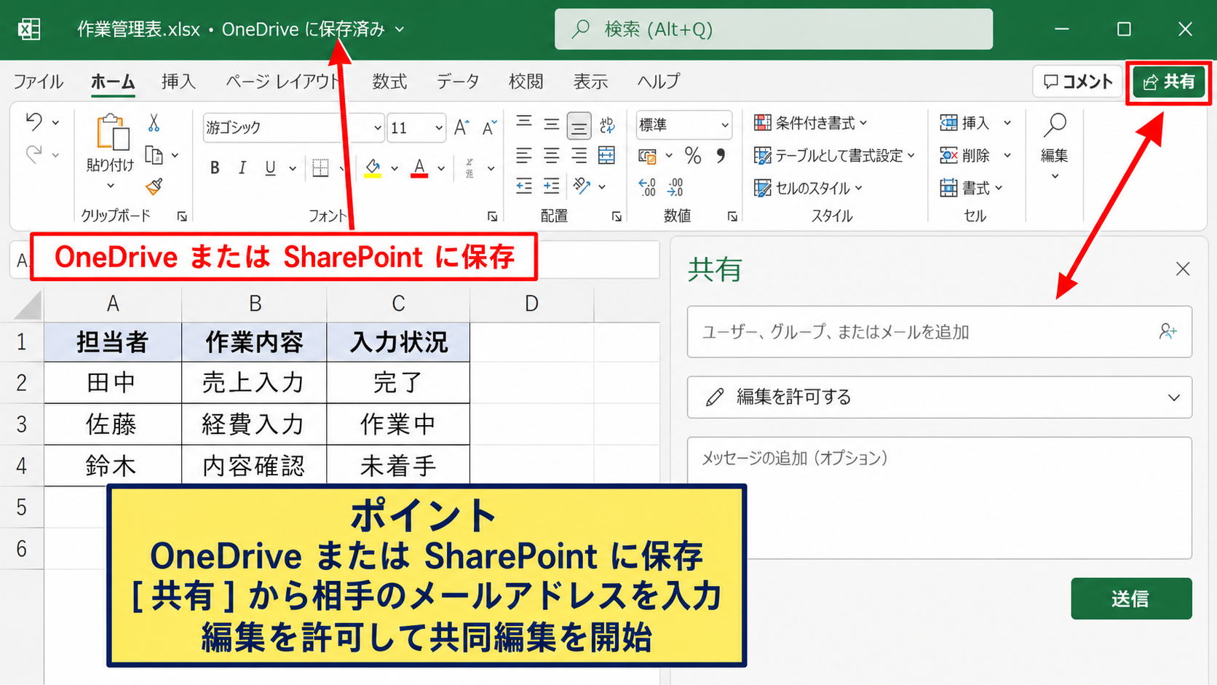Align text right
The width and height of the screenshot is (1217, 685).
[579, 156]
